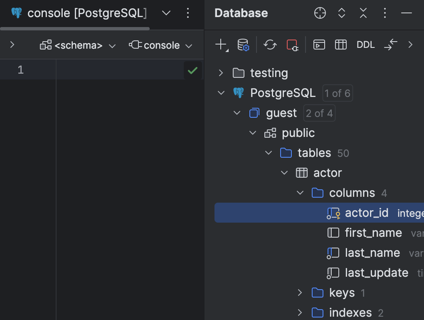Expand all nodes using the expand-all icon
Viewport: 424px width, 320px height.
click(341, 13)
